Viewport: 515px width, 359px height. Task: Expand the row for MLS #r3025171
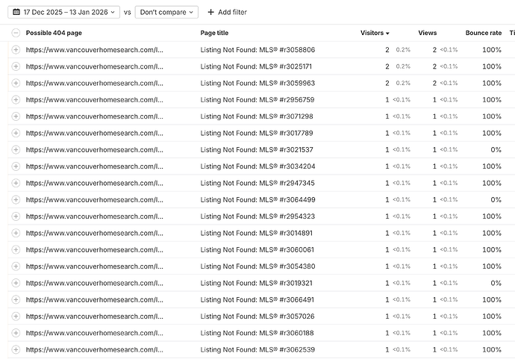point(16,66)
